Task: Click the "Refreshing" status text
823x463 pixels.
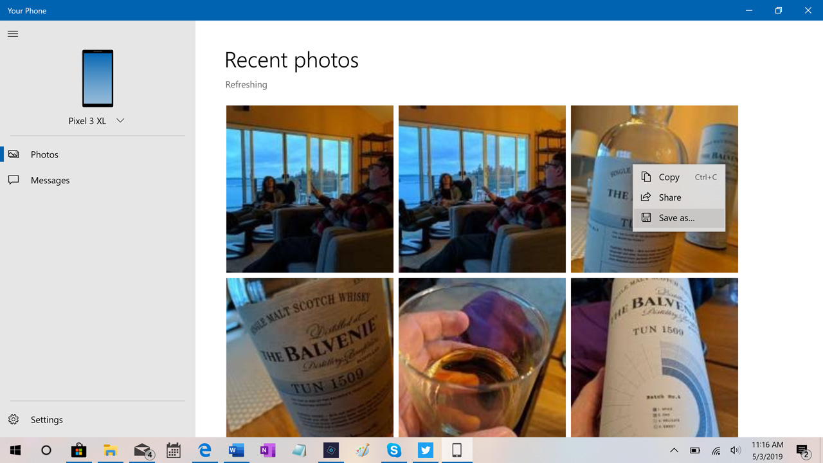Action: tap(246, 84)
